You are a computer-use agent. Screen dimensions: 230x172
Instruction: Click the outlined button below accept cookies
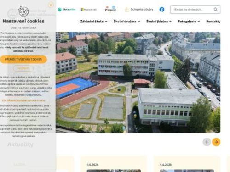(23, 68)
